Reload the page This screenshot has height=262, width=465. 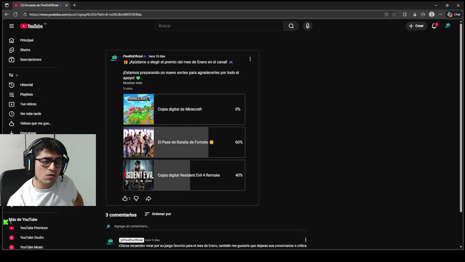[15, 14]
